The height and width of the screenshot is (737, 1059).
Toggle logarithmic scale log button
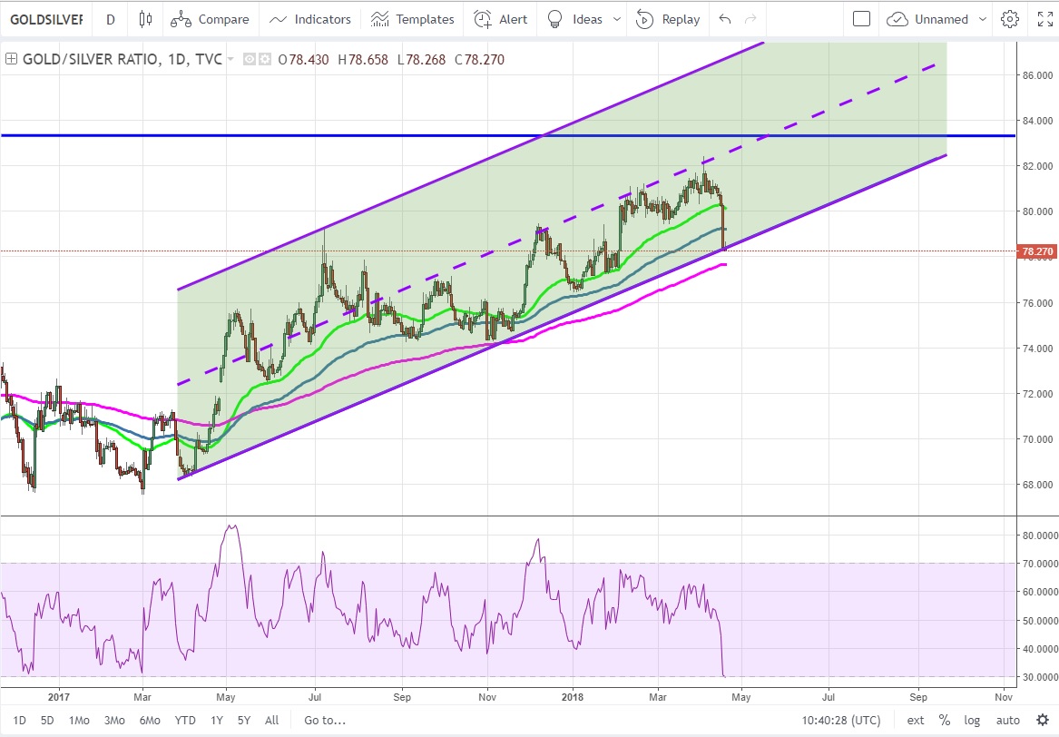pos(972,720)
